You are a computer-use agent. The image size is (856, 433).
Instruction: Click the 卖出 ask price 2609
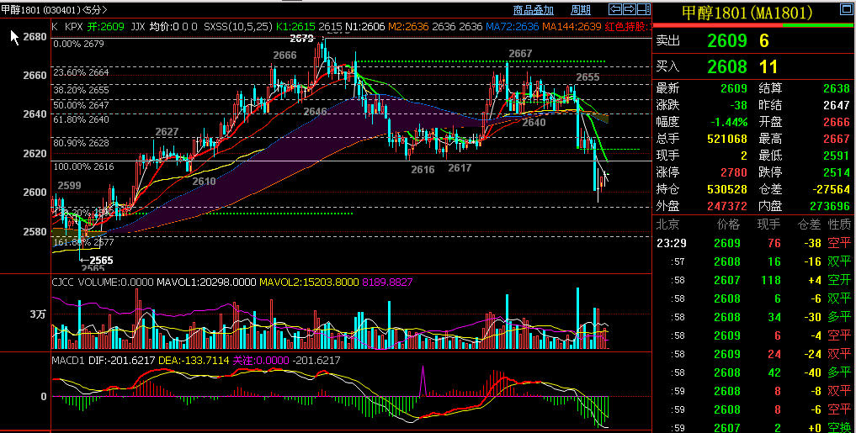[726, 41]
